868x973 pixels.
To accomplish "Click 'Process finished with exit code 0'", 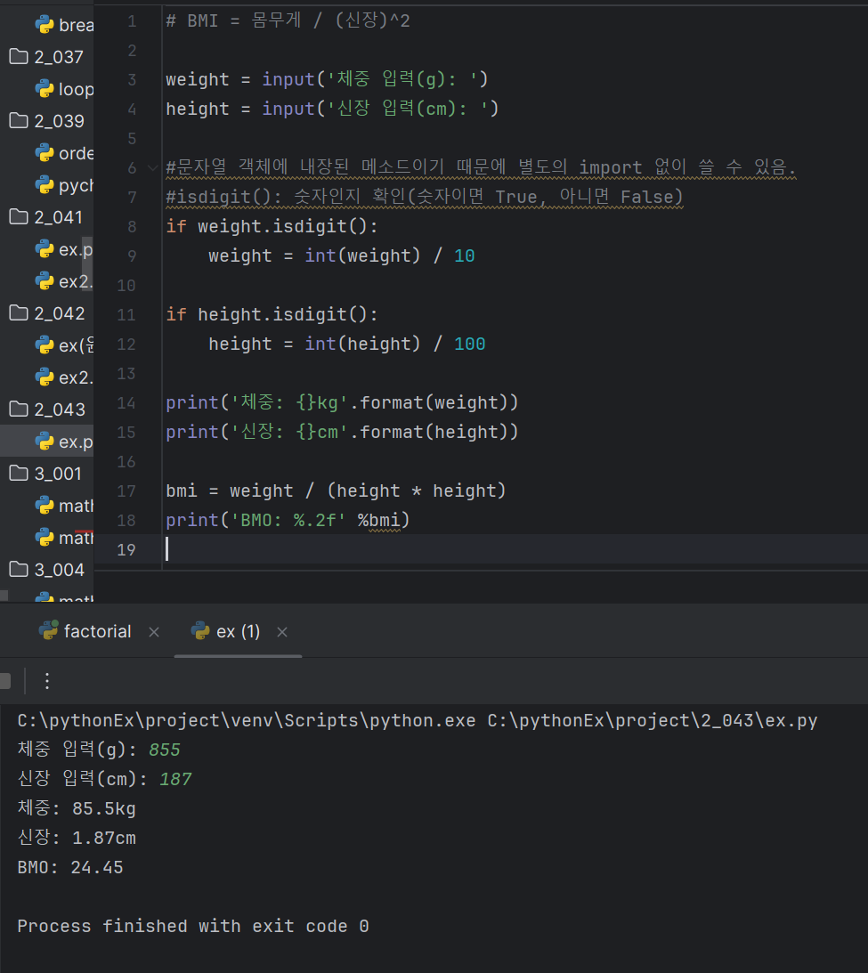I will (193, 926).
